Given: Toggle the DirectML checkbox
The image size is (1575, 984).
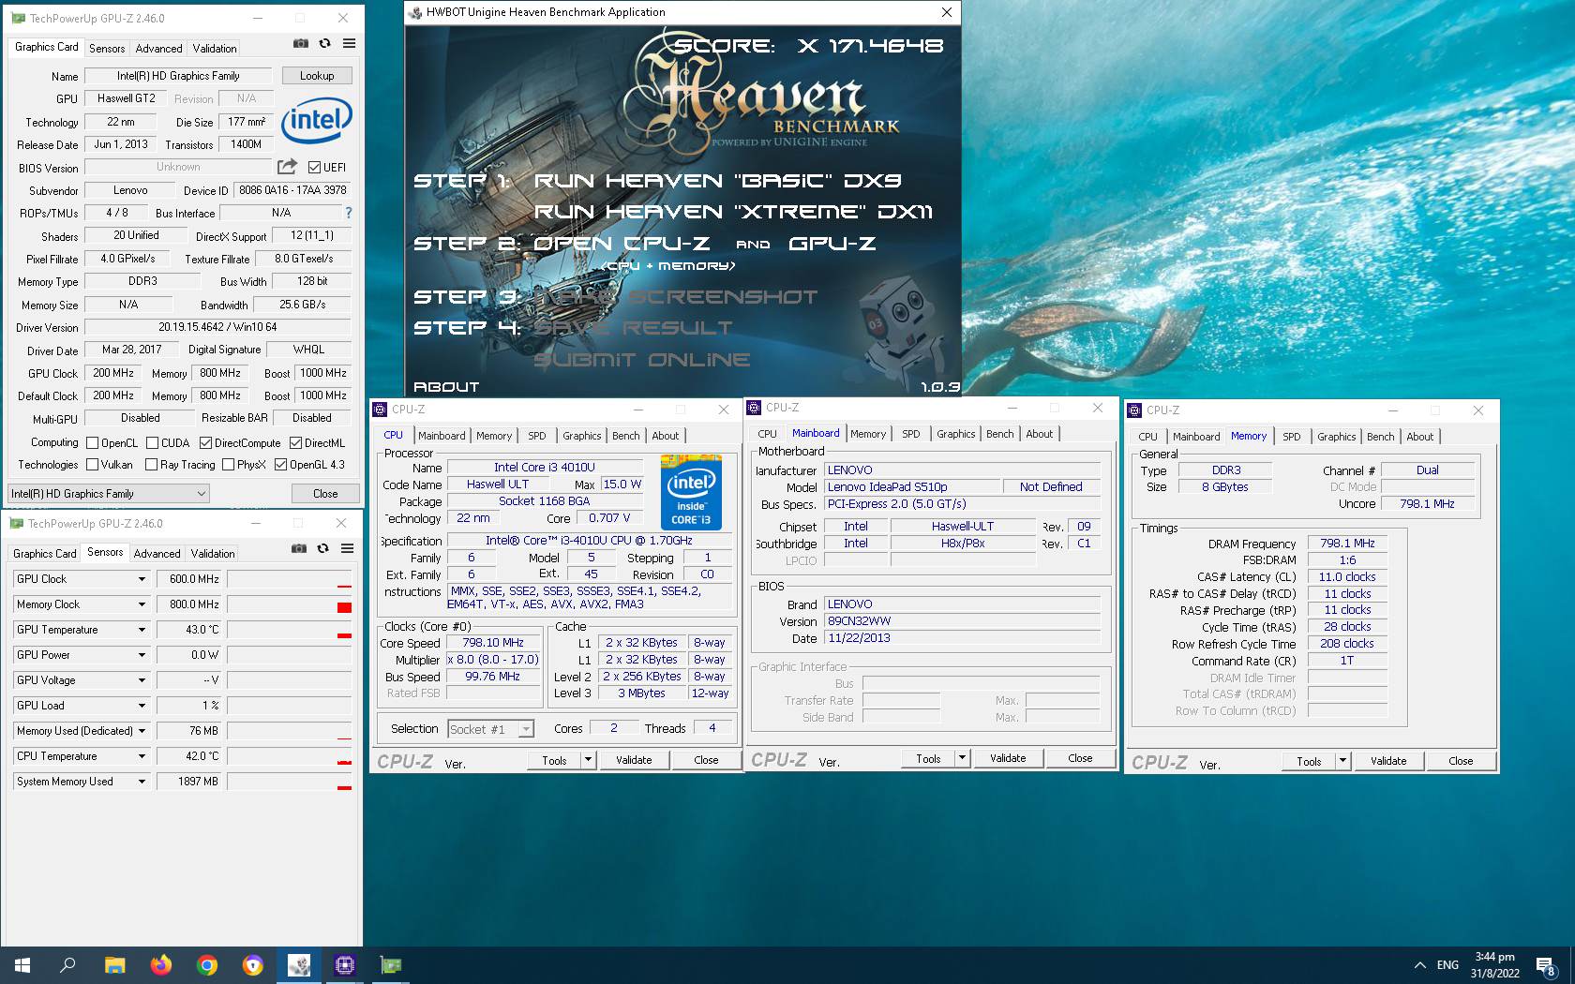Looking at the screenshot, I should point(295,443).
